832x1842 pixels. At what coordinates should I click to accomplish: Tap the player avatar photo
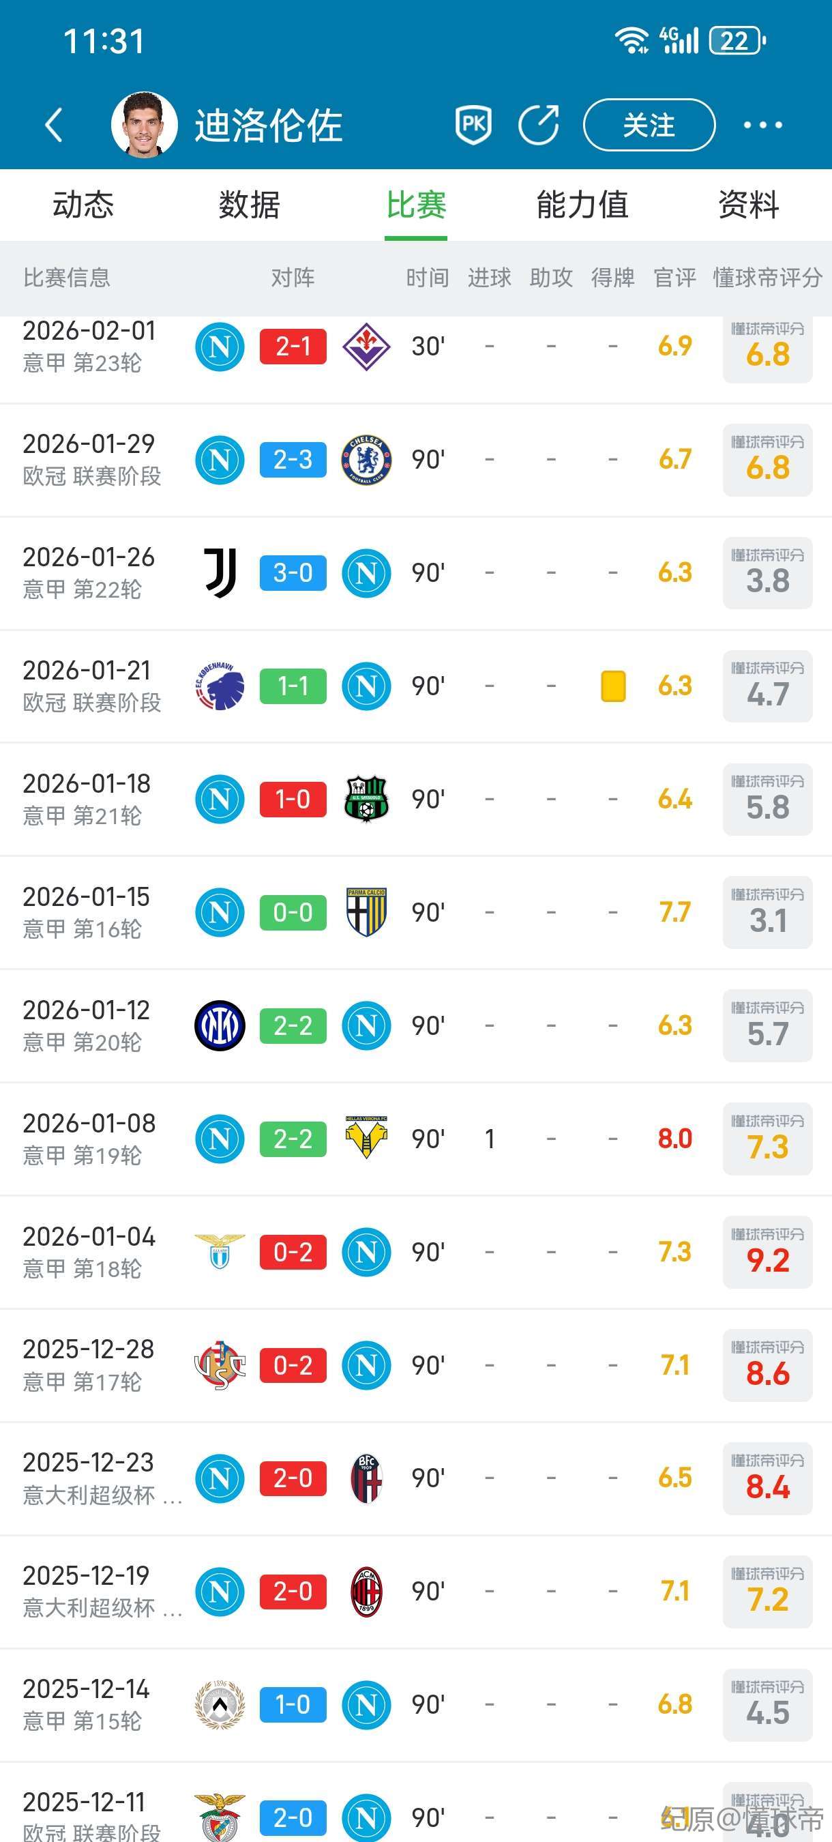(x=145, y=124)
